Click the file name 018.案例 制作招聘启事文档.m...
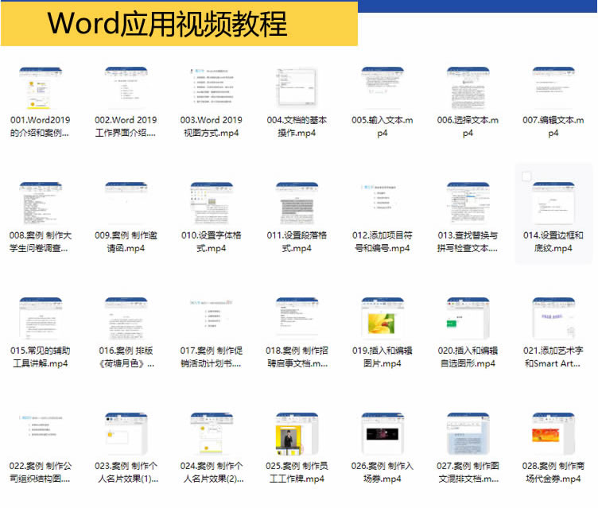This screenshot has width=598, height=508. (297, 357)
